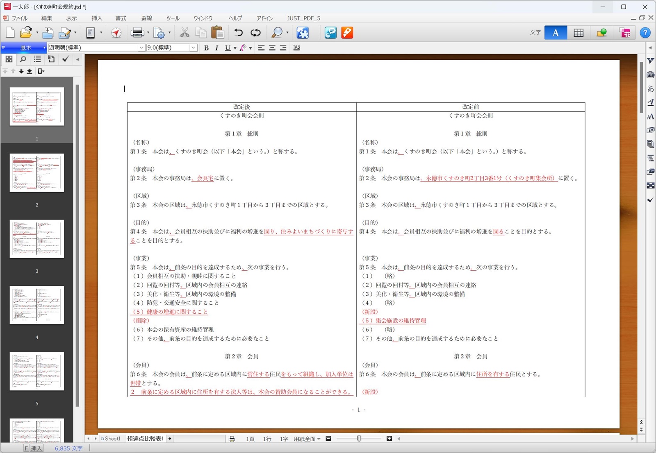The image size is (656, 453).
Task: Switch to the Sheet1 tab
Action: click(111, 439)
